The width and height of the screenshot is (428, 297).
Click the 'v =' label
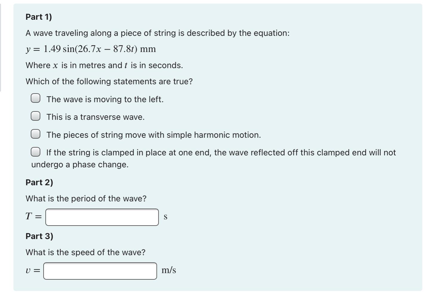[33, 270]
